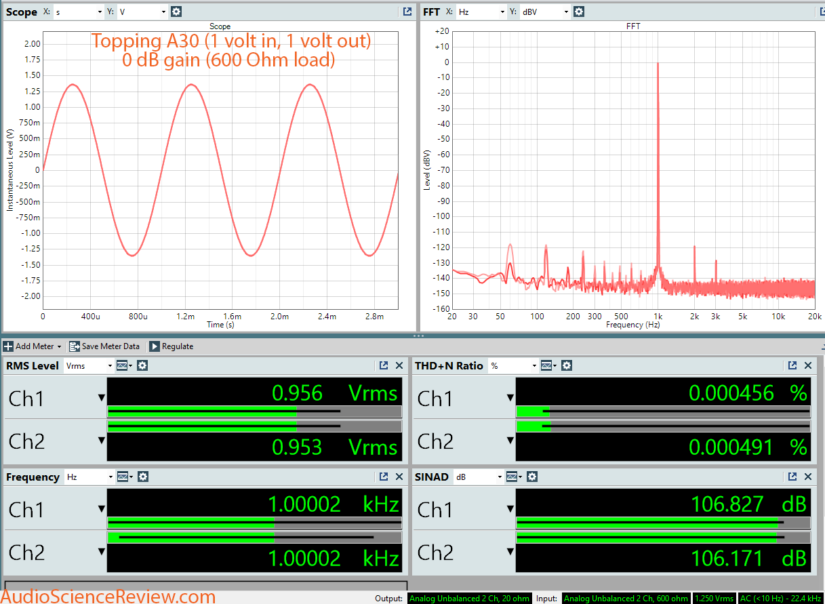Pop out the RMS Level meter
Image resolution: width=825 pixels, height=604 pixels.
384,365
